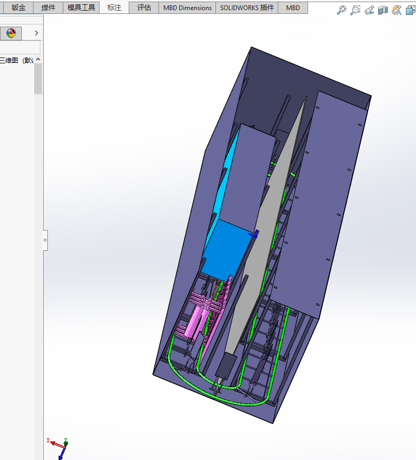Click the Previous View icon

pyautogui.click(x=369, y=10)
